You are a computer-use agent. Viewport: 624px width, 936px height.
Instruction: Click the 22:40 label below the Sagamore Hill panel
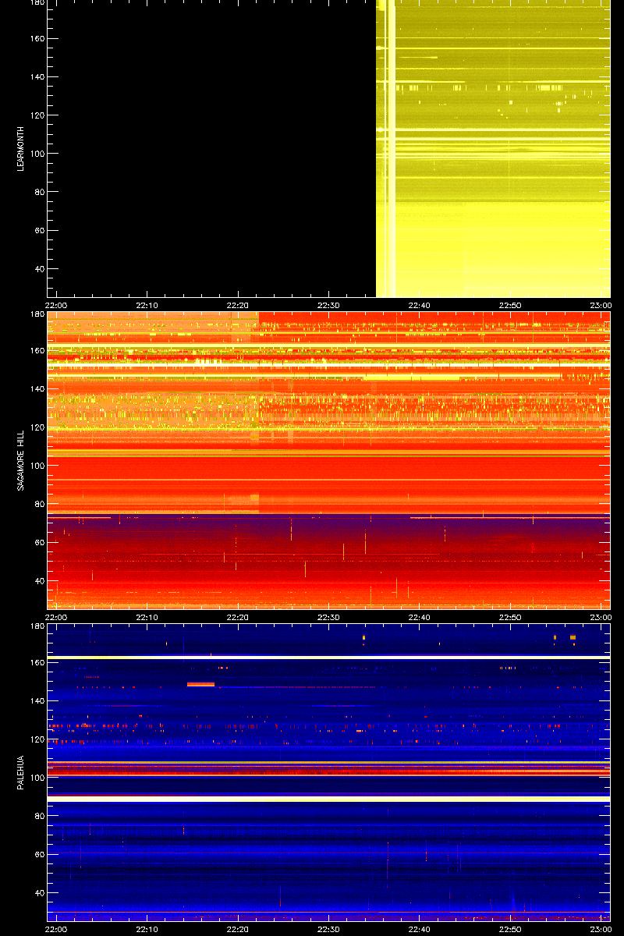(420, 617)
